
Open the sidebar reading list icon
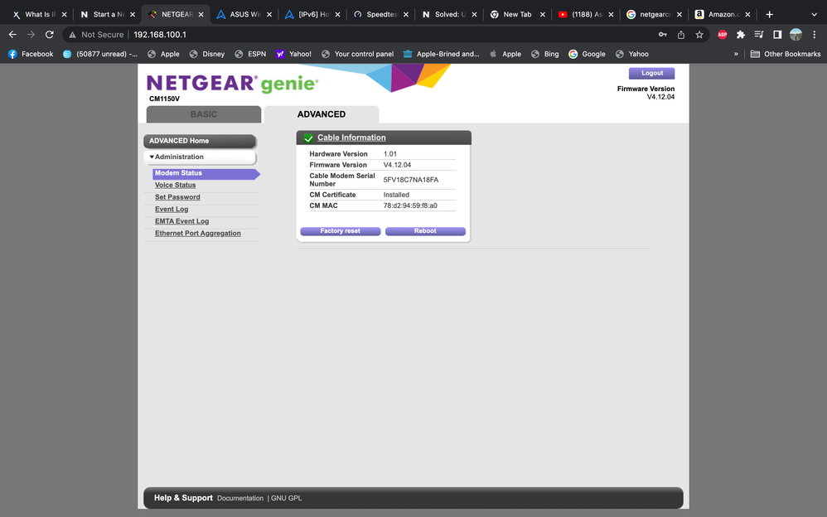pyautogui.click(x=759, y=34)
